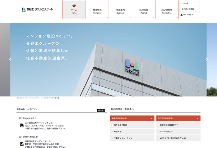Select the second carousel indicator dot
Viewport: 217px width, 148px height.
pyautogui.click(x=107, y=93)
